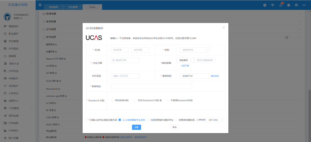
Task: Click the 家庭地址 input field
Action: tap(151, 86)
